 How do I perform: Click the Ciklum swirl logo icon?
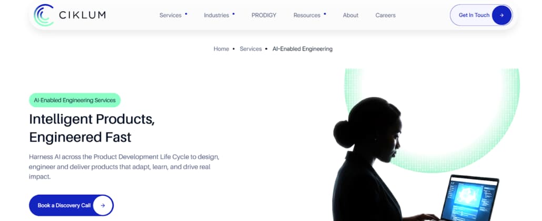click(44, 15)
